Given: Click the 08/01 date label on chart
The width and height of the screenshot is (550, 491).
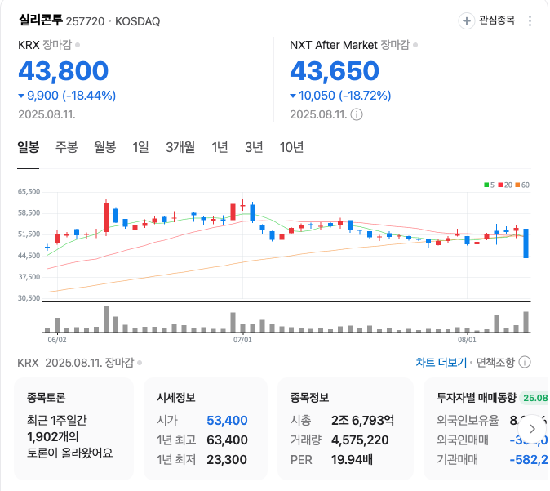Looking at the screenshot, I should (x=467, y=340).
